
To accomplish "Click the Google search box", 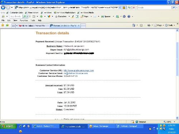I will click(154, 8).
